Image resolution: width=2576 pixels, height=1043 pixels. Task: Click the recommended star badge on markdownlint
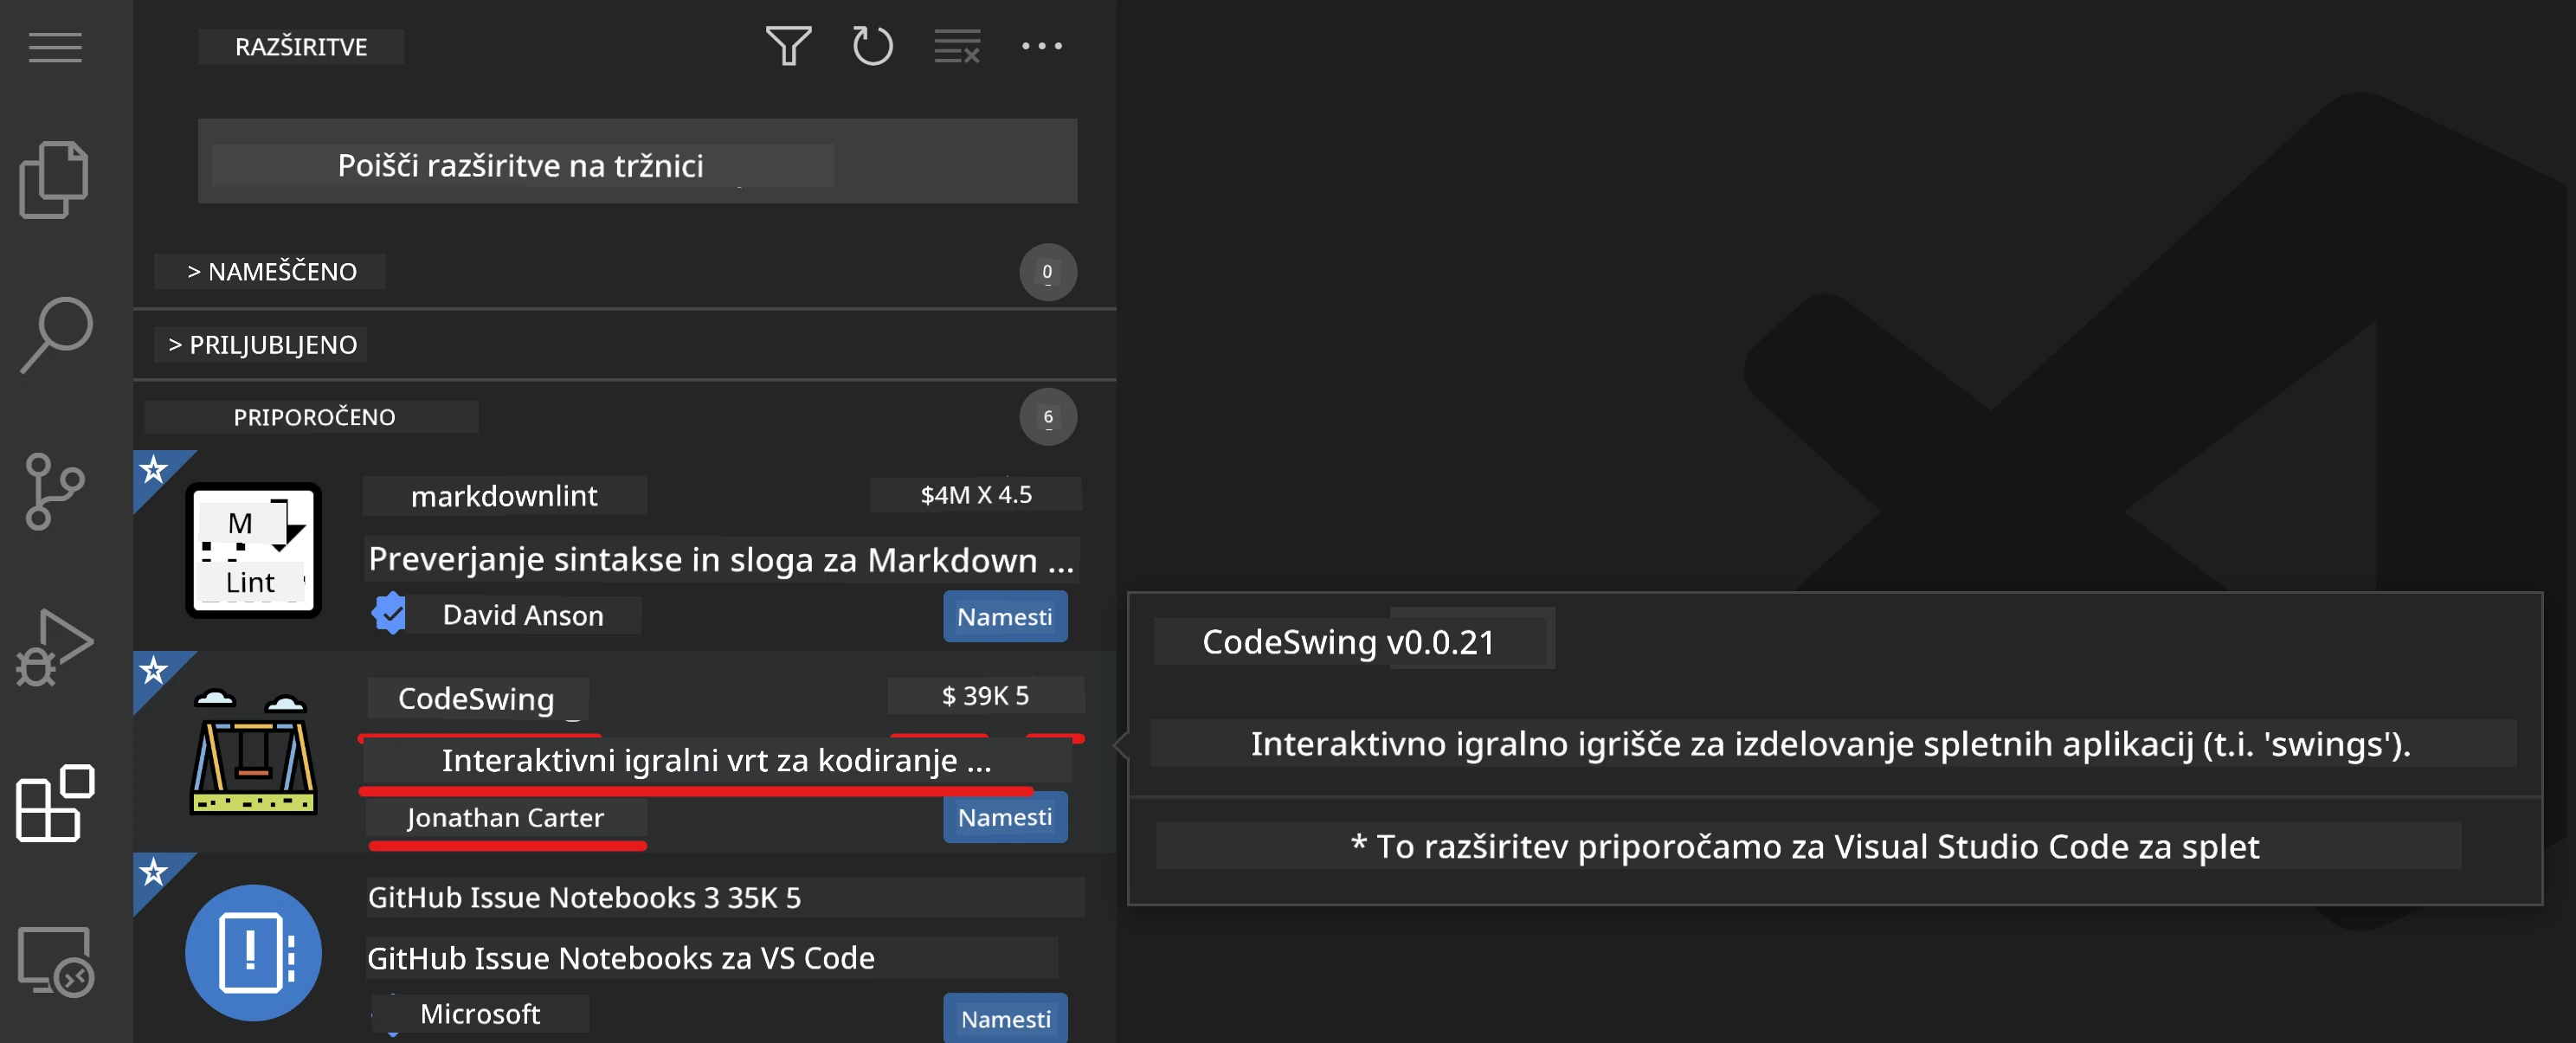coord(153,469)
